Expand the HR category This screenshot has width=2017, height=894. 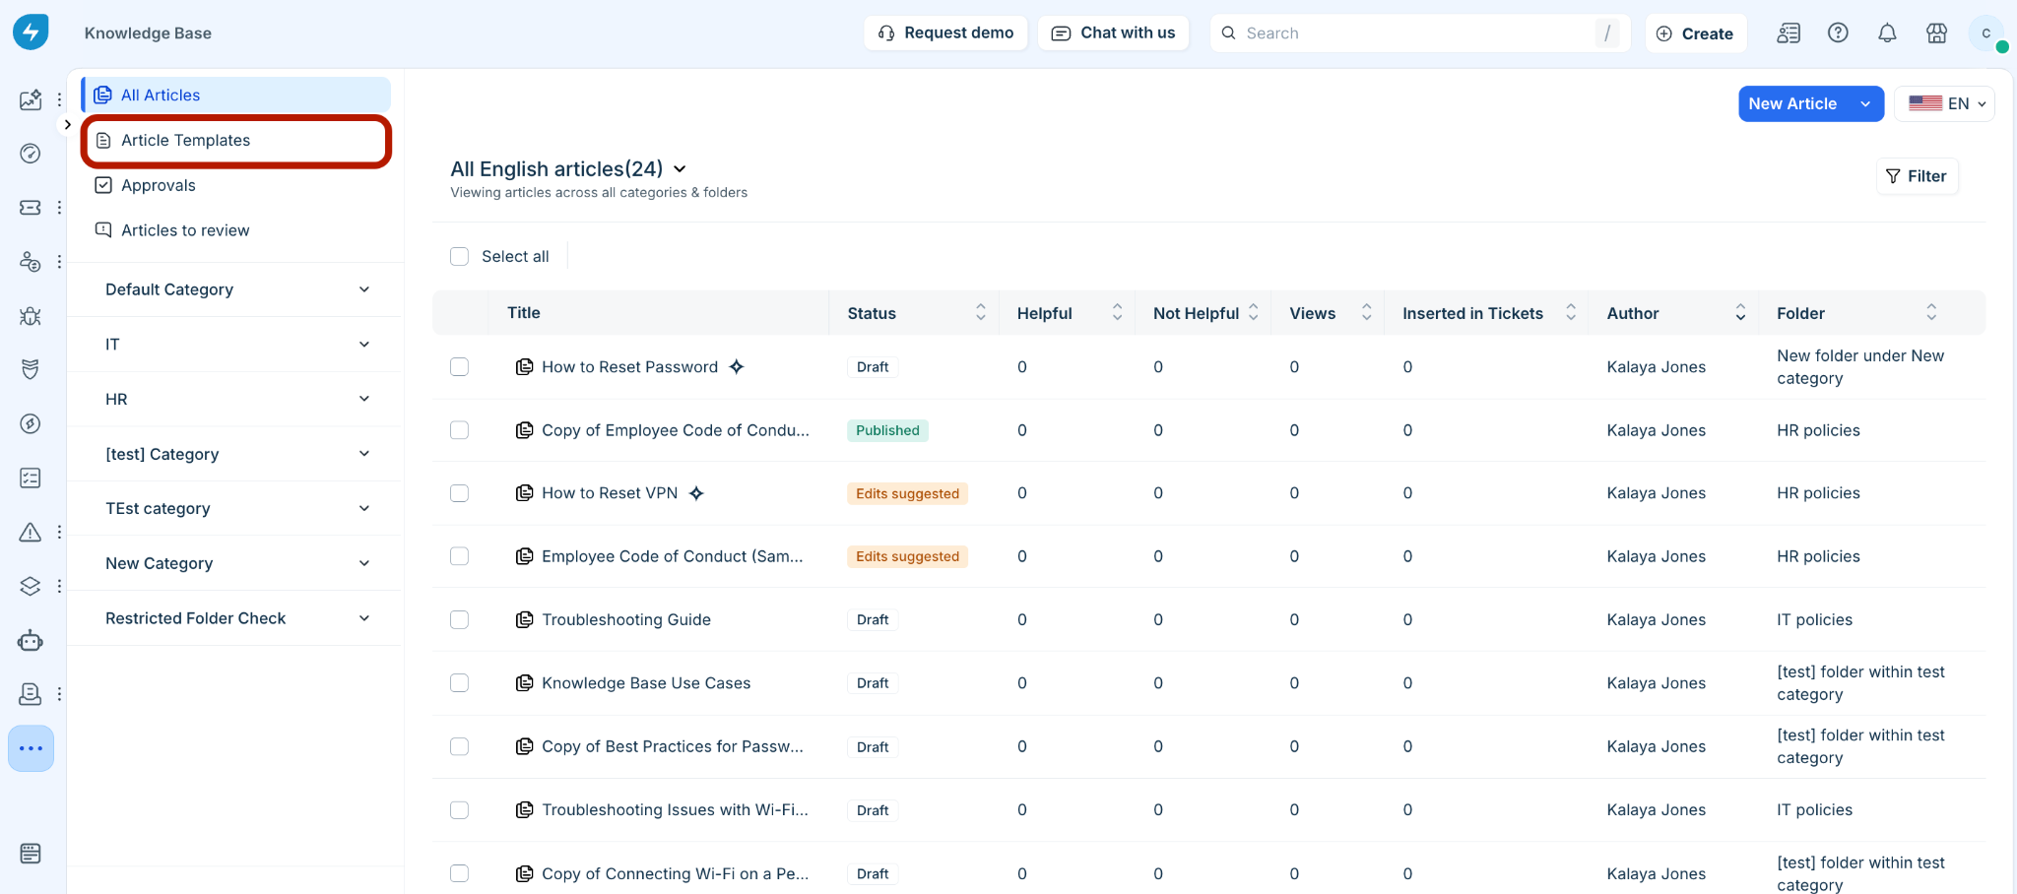[236, 399]
